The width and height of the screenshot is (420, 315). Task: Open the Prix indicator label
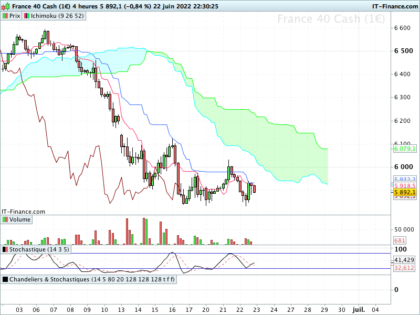click(15, 16)
